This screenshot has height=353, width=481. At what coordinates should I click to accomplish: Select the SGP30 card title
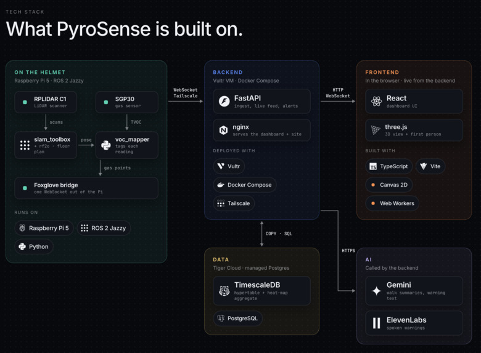pos(125,99)
